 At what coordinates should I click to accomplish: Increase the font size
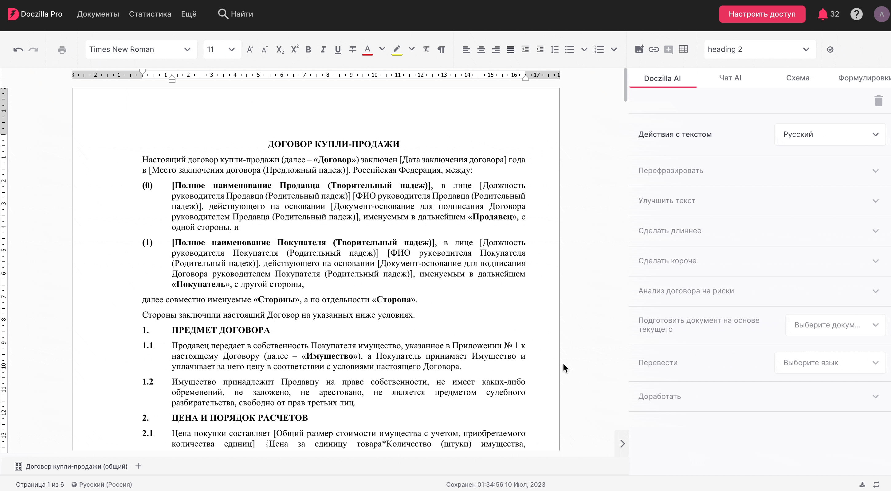tap(250, 49)
